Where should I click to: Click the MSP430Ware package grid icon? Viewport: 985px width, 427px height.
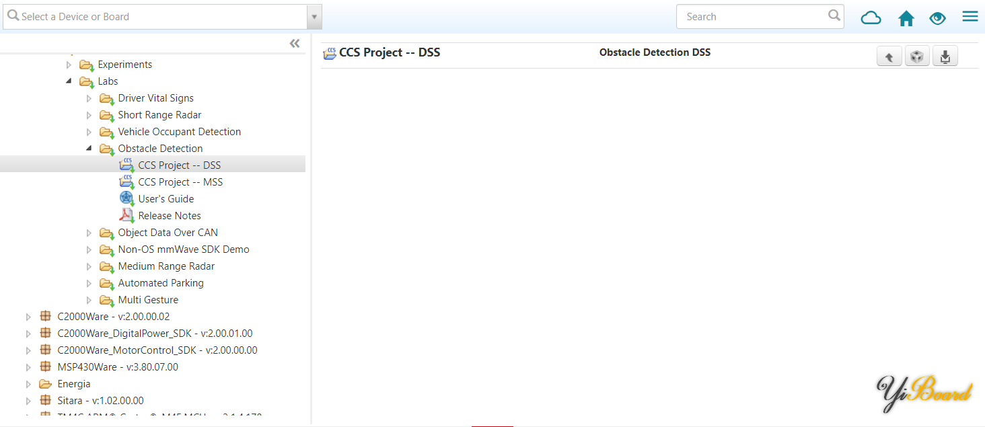click(45, 366)
